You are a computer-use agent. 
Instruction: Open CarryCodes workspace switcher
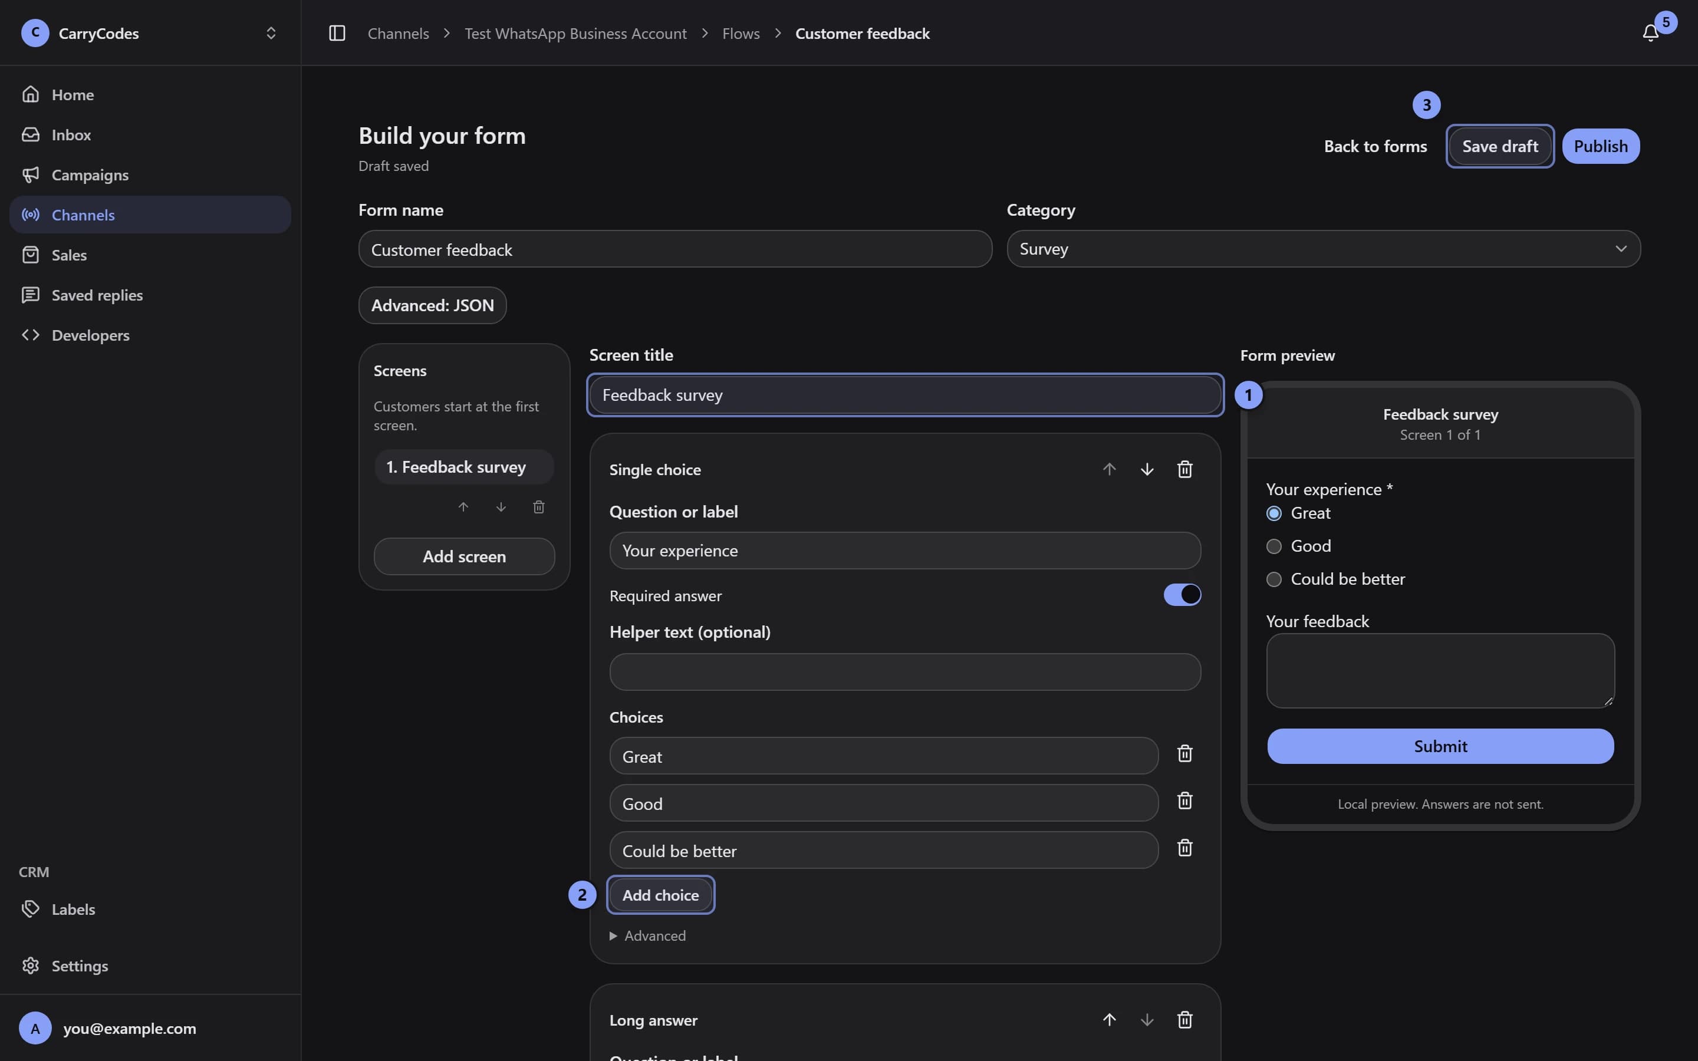coord(150,33)
